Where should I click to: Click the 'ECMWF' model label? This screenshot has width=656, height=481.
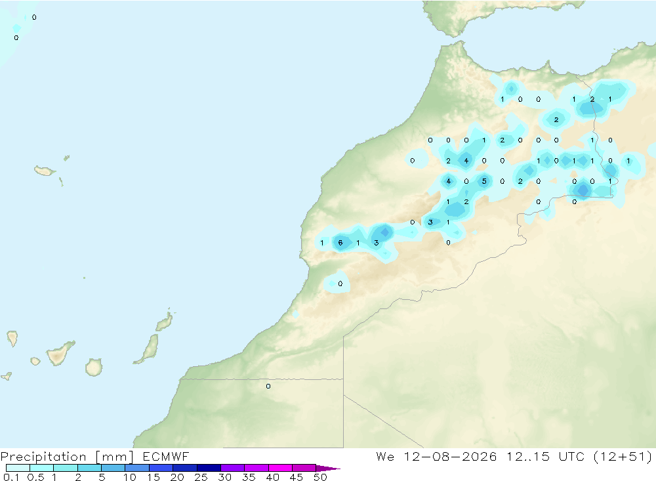(166, 456)
